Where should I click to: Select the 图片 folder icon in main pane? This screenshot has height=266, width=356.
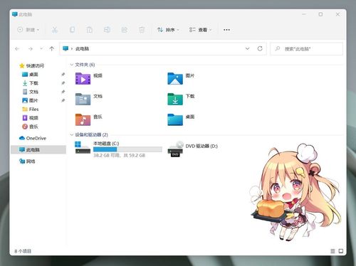click(175, 79)
